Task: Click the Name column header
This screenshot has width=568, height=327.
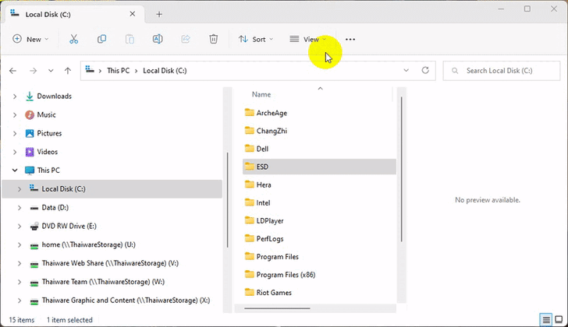Action: (x=261, y=94)
